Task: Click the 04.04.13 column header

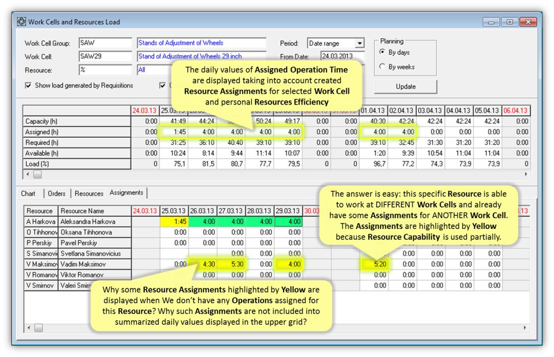Action: [x=459, y=111]
